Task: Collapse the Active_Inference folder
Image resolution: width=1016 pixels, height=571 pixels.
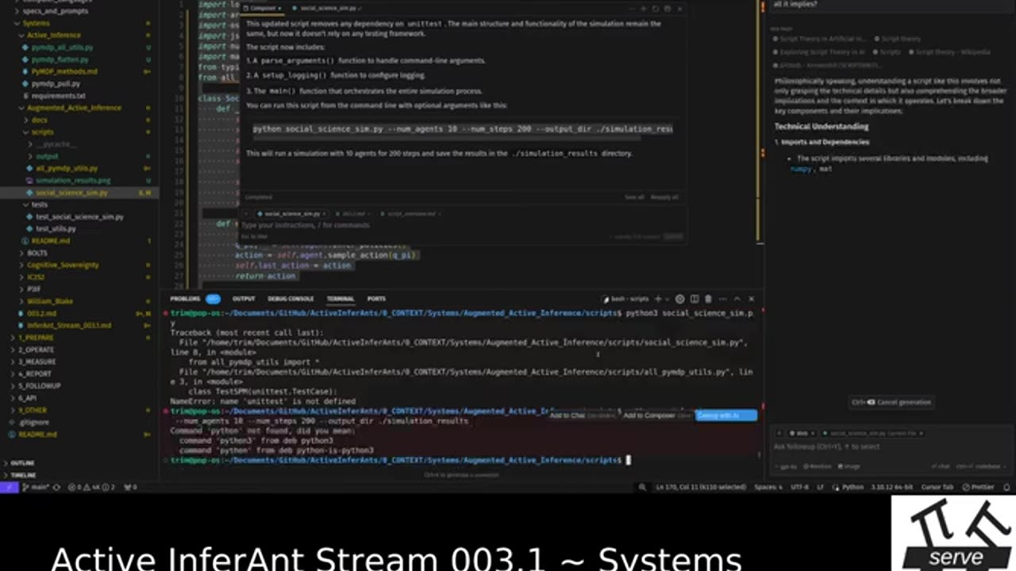Action: pyautogui.click(x=54, y=35)
